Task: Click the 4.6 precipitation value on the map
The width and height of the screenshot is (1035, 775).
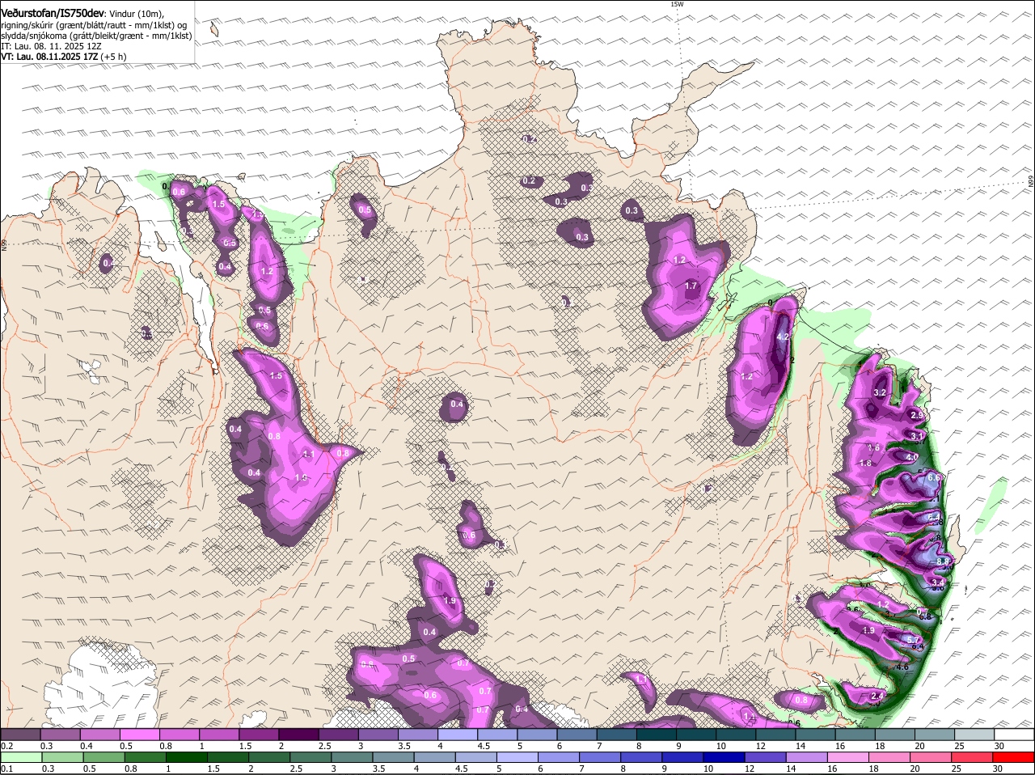Action: click(x=903, y=667)
